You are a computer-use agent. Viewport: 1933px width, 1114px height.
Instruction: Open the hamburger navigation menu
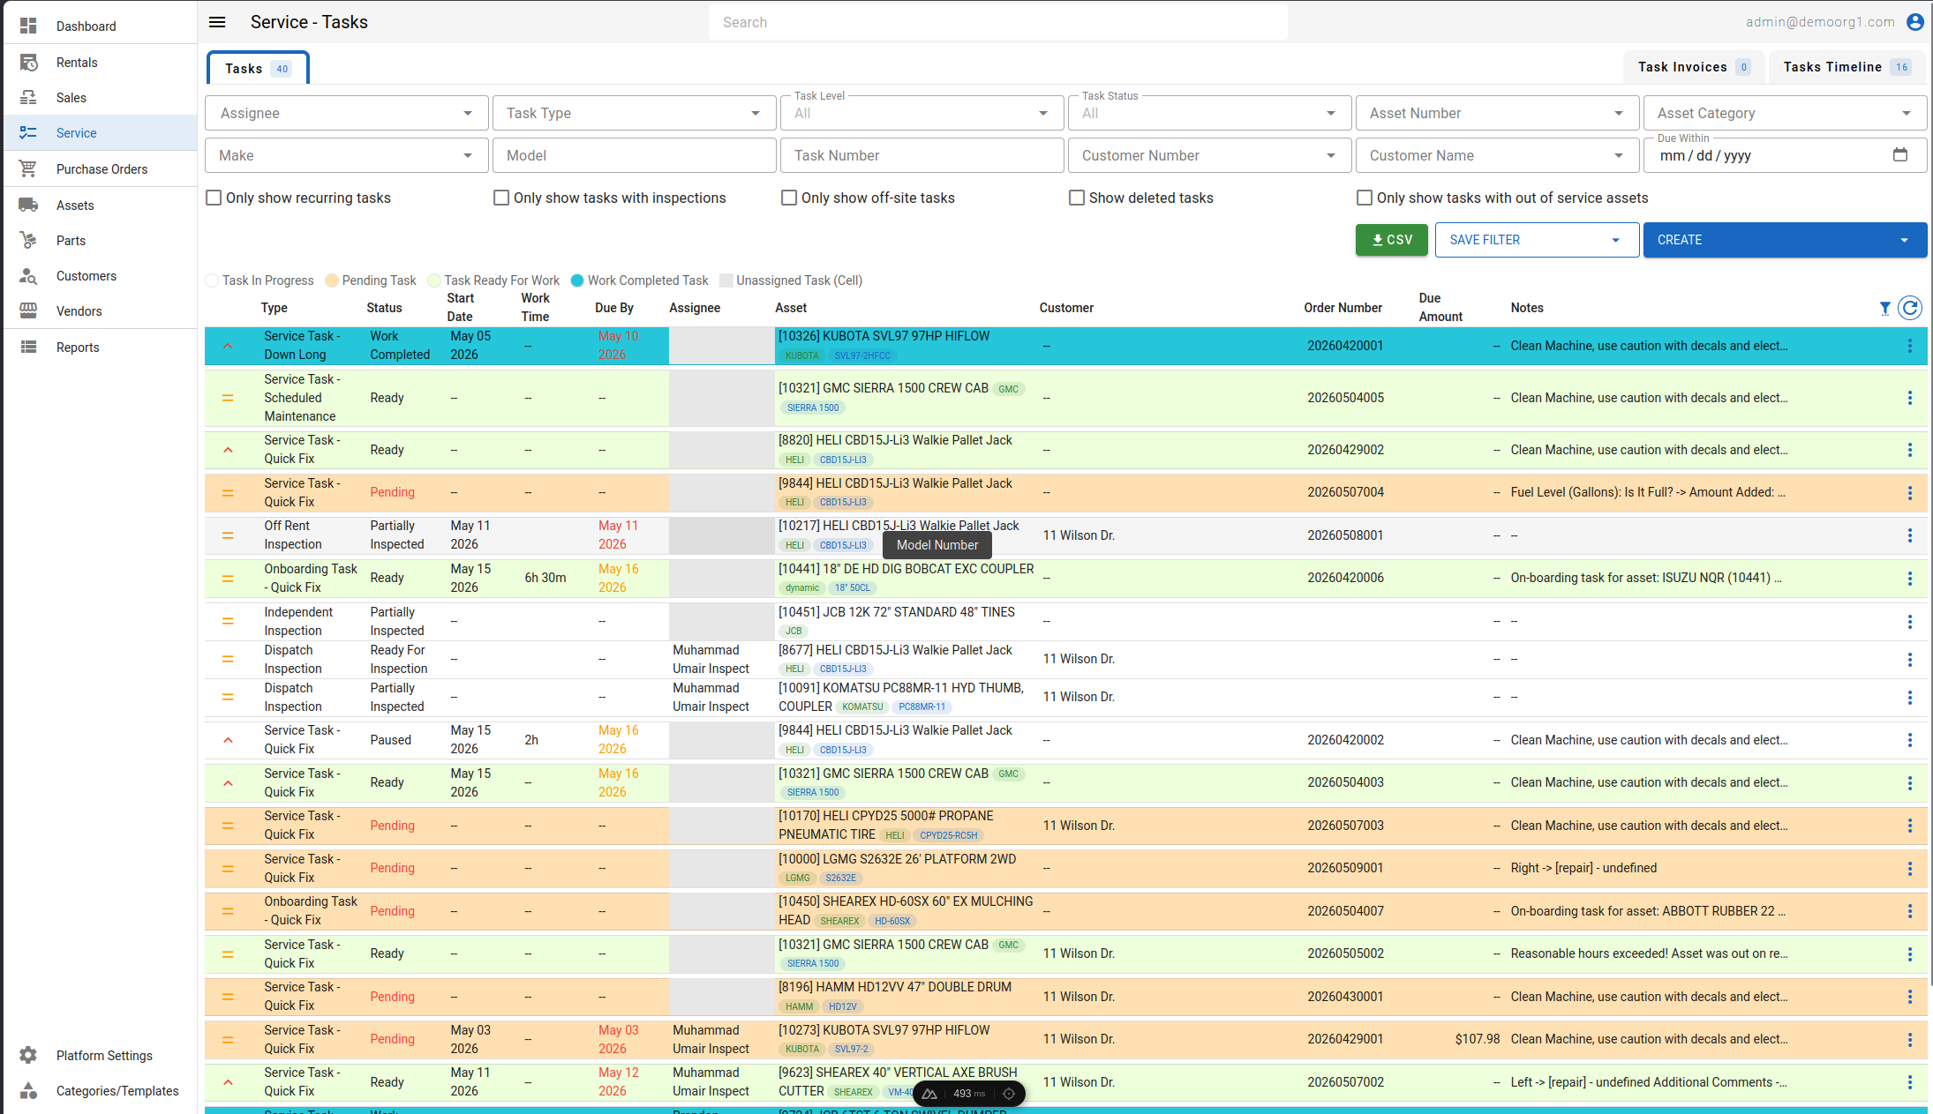217,22
